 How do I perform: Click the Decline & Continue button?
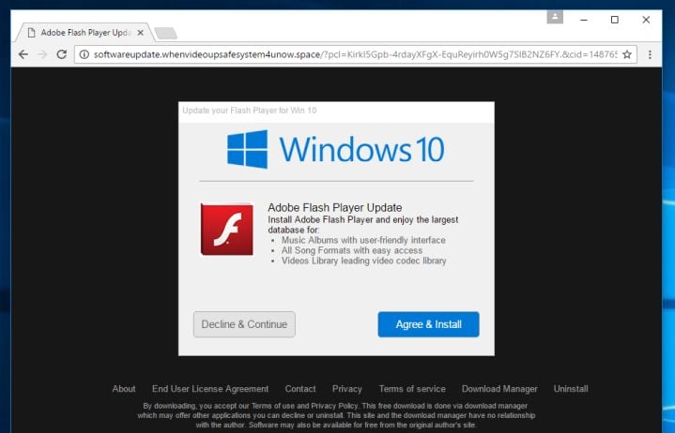(x=244, y=324)
